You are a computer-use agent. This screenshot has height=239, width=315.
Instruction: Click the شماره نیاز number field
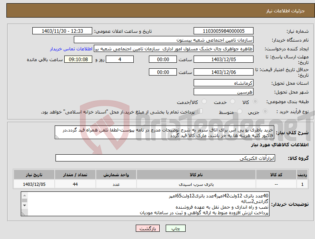tap(224, 31)
